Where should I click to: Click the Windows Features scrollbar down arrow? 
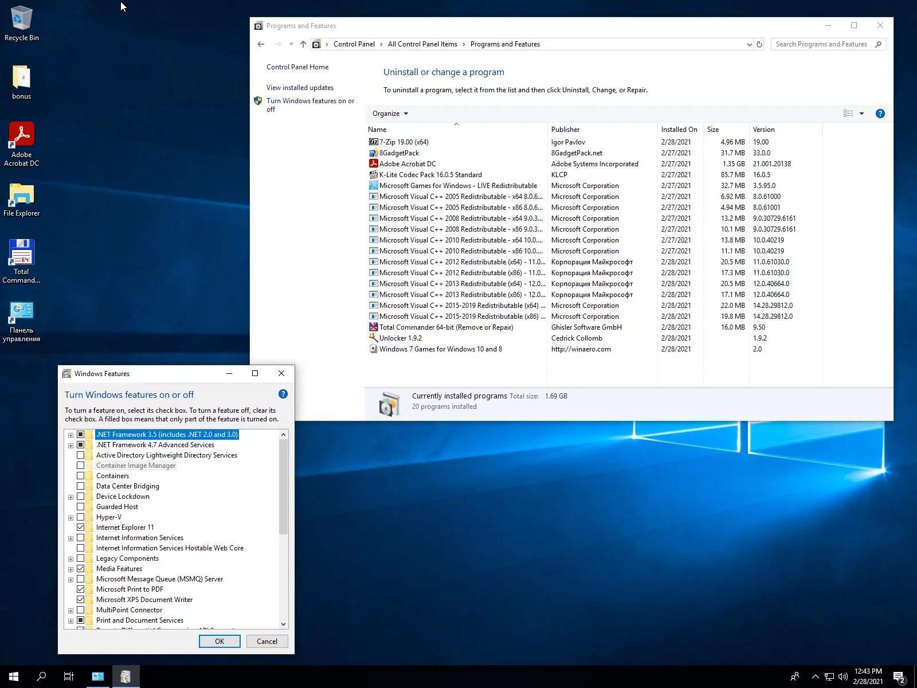click(x=283, y=624)
